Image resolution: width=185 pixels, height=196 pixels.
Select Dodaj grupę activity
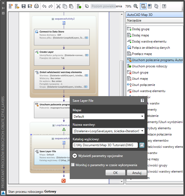[155, 29]
